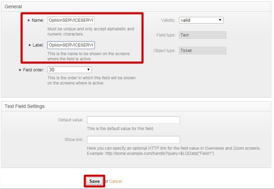Click the "Validity:" label text
274x189 pixels.
[x=168, y=20]
